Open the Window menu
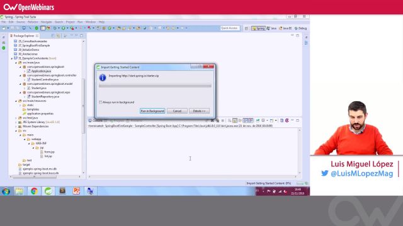Viewport: 403px width, 226px height. pyautogui.click(x=91, y=22)
